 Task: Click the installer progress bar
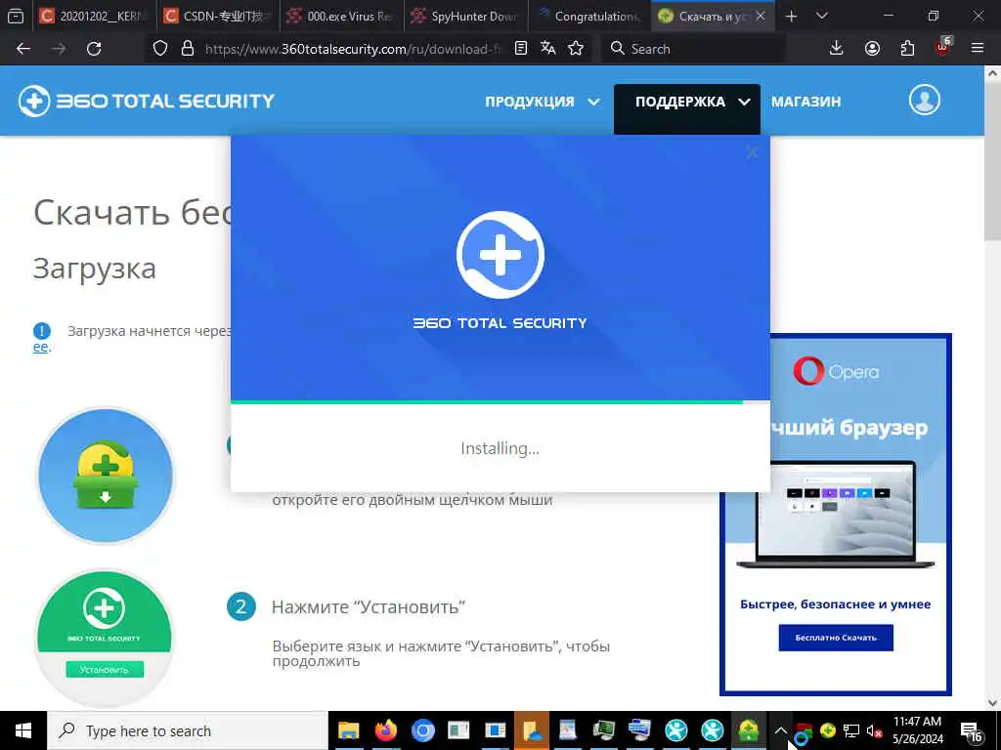pos(500,402)
